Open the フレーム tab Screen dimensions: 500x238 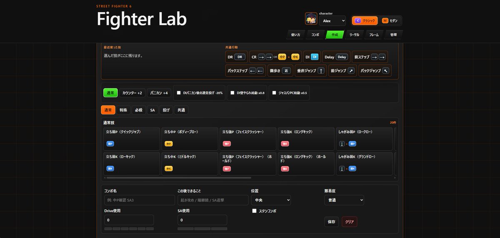coord(374,35)
